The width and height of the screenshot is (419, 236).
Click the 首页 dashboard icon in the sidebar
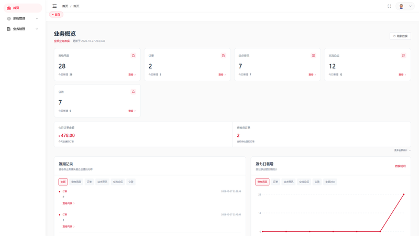click(x=9, y=8)
